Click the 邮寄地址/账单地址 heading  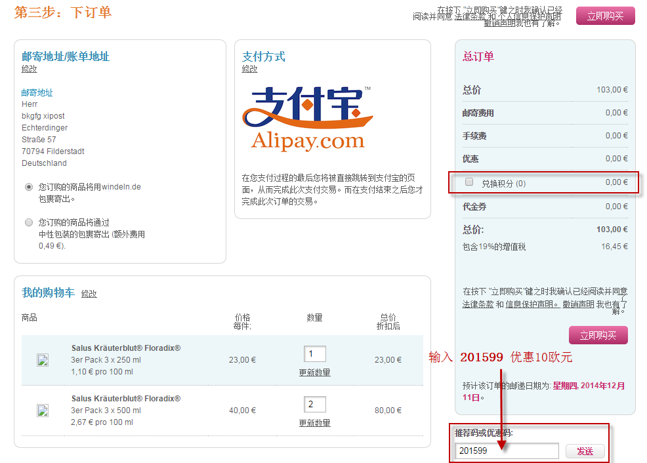point(66,56)
